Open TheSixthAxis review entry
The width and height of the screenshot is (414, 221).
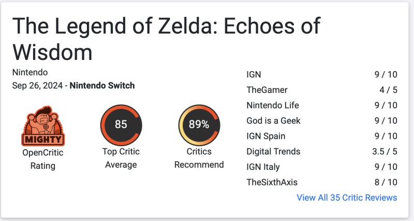click(272, 182)
